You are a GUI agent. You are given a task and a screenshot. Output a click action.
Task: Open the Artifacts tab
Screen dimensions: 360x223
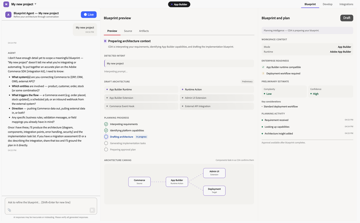pyautogui.click(x=144, y=31)
